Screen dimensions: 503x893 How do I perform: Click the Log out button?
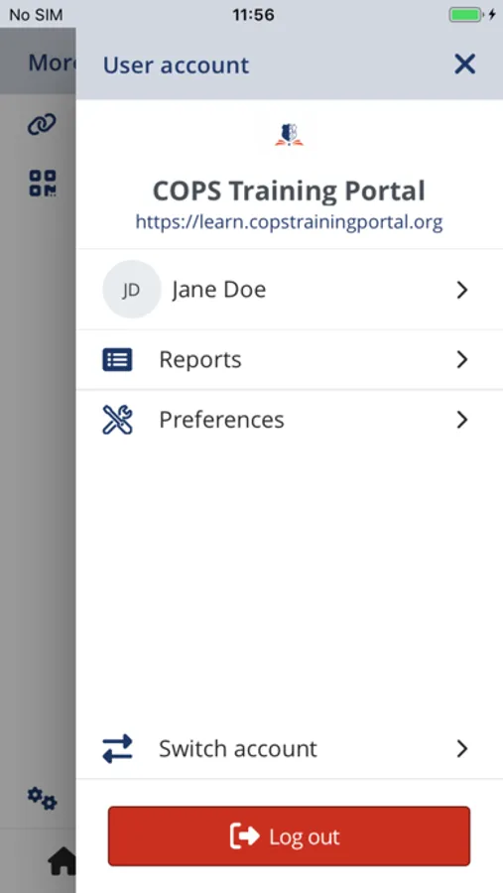click(x=289, y=836)
